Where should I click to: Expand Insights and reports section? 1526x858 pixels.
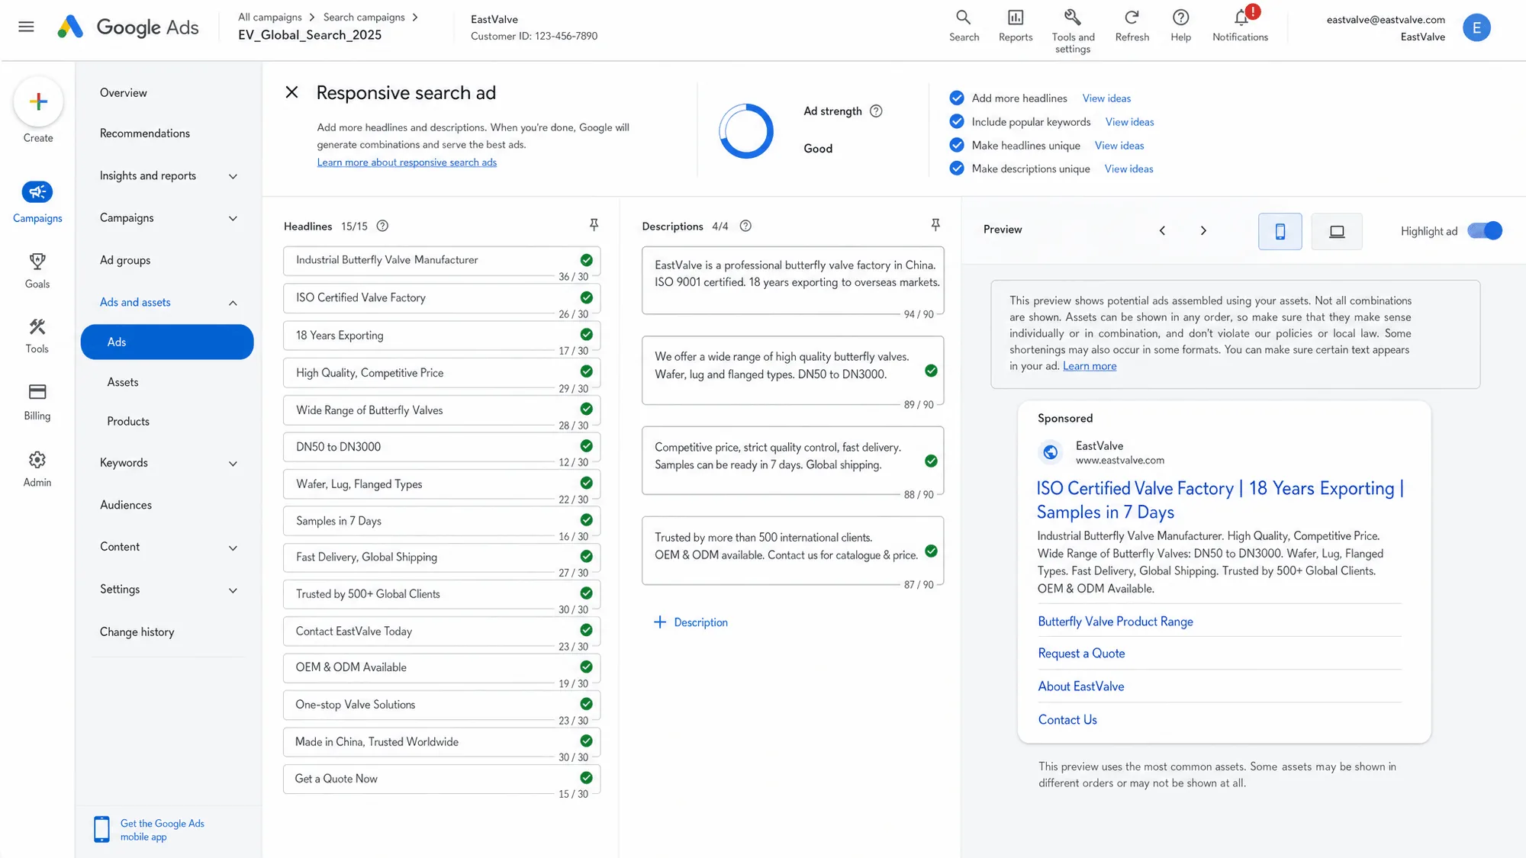[233, 176]
